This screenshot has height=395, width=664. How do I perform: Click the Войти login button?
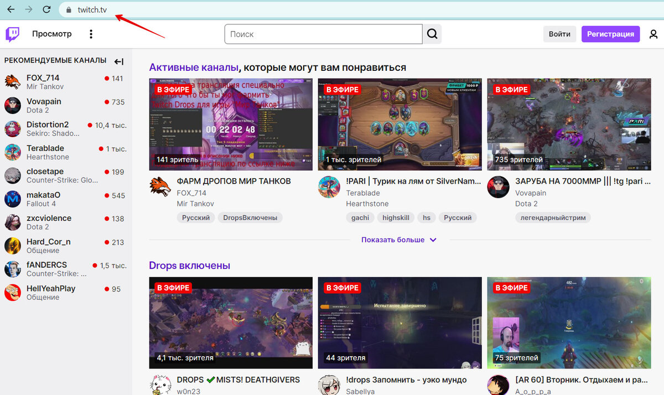pyautogui.click(x=559, y=34)
